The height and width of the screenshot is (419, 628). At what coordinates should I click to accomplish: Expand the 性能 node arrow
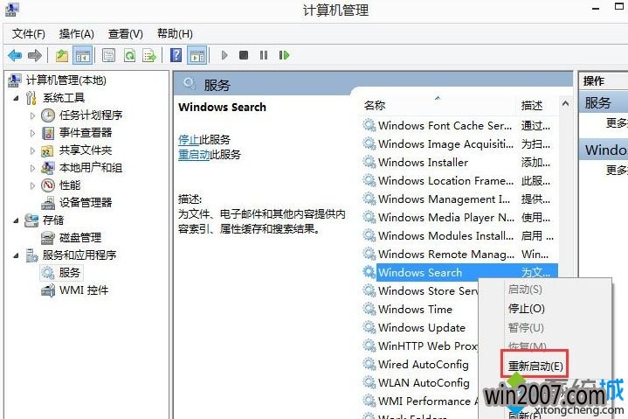click(32, 185)
